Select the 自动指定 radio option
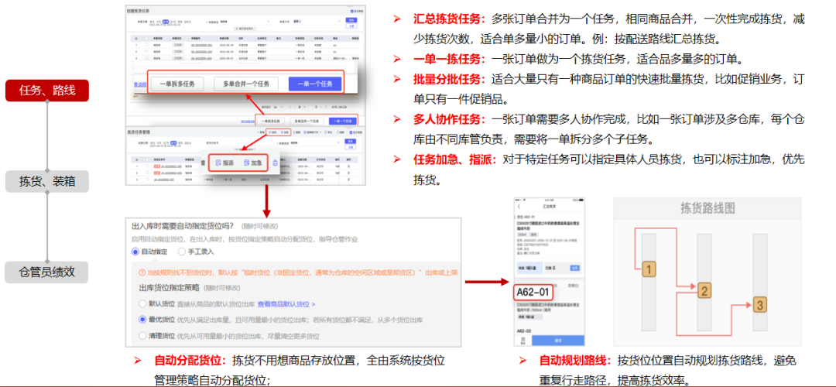The image size is (836, 387). [x=135, y=252]
